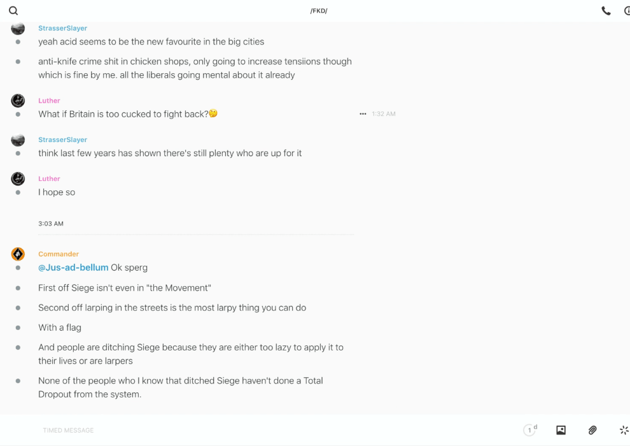Click Luther's name above 'I hope so'
Viewport: 630px width, 446px height.
point(49,179)
